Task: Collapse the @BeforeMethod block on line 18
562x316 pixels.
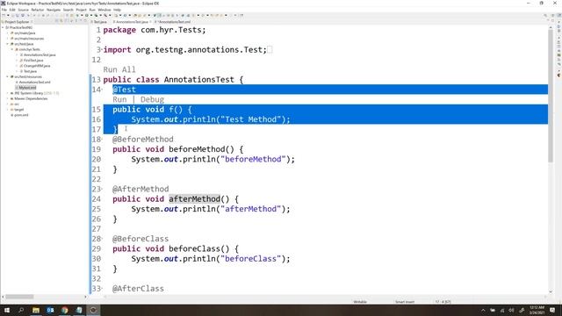Action: tap(102, 140)
